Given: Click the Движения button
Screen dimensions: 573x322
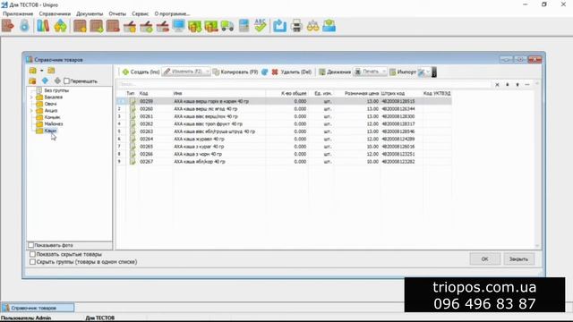Looking at the screenshot, I should click(x=335, y=72).
